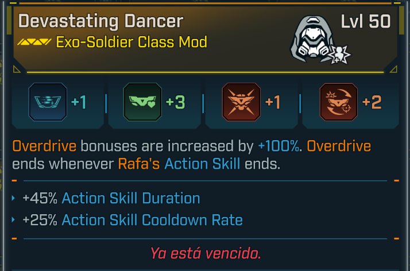Viewport: 410px width, 271px height.
Task: Click the bottom-left corner triangle of header
Action: [x=17, y=69]
